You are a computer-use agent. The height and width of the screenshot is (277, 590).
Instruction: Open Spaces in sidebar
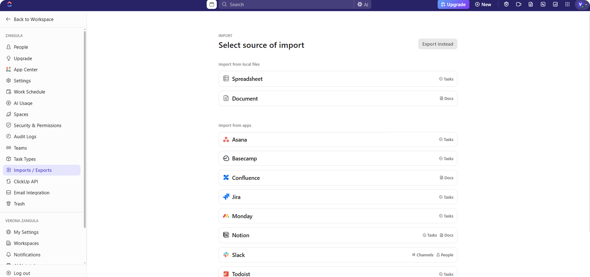coord(42,114)
